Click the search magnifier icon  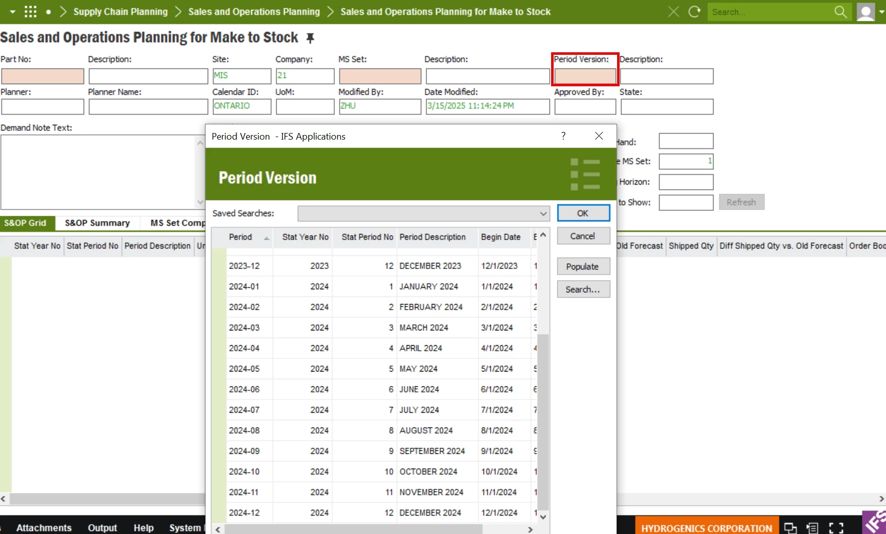pos(840,12)
